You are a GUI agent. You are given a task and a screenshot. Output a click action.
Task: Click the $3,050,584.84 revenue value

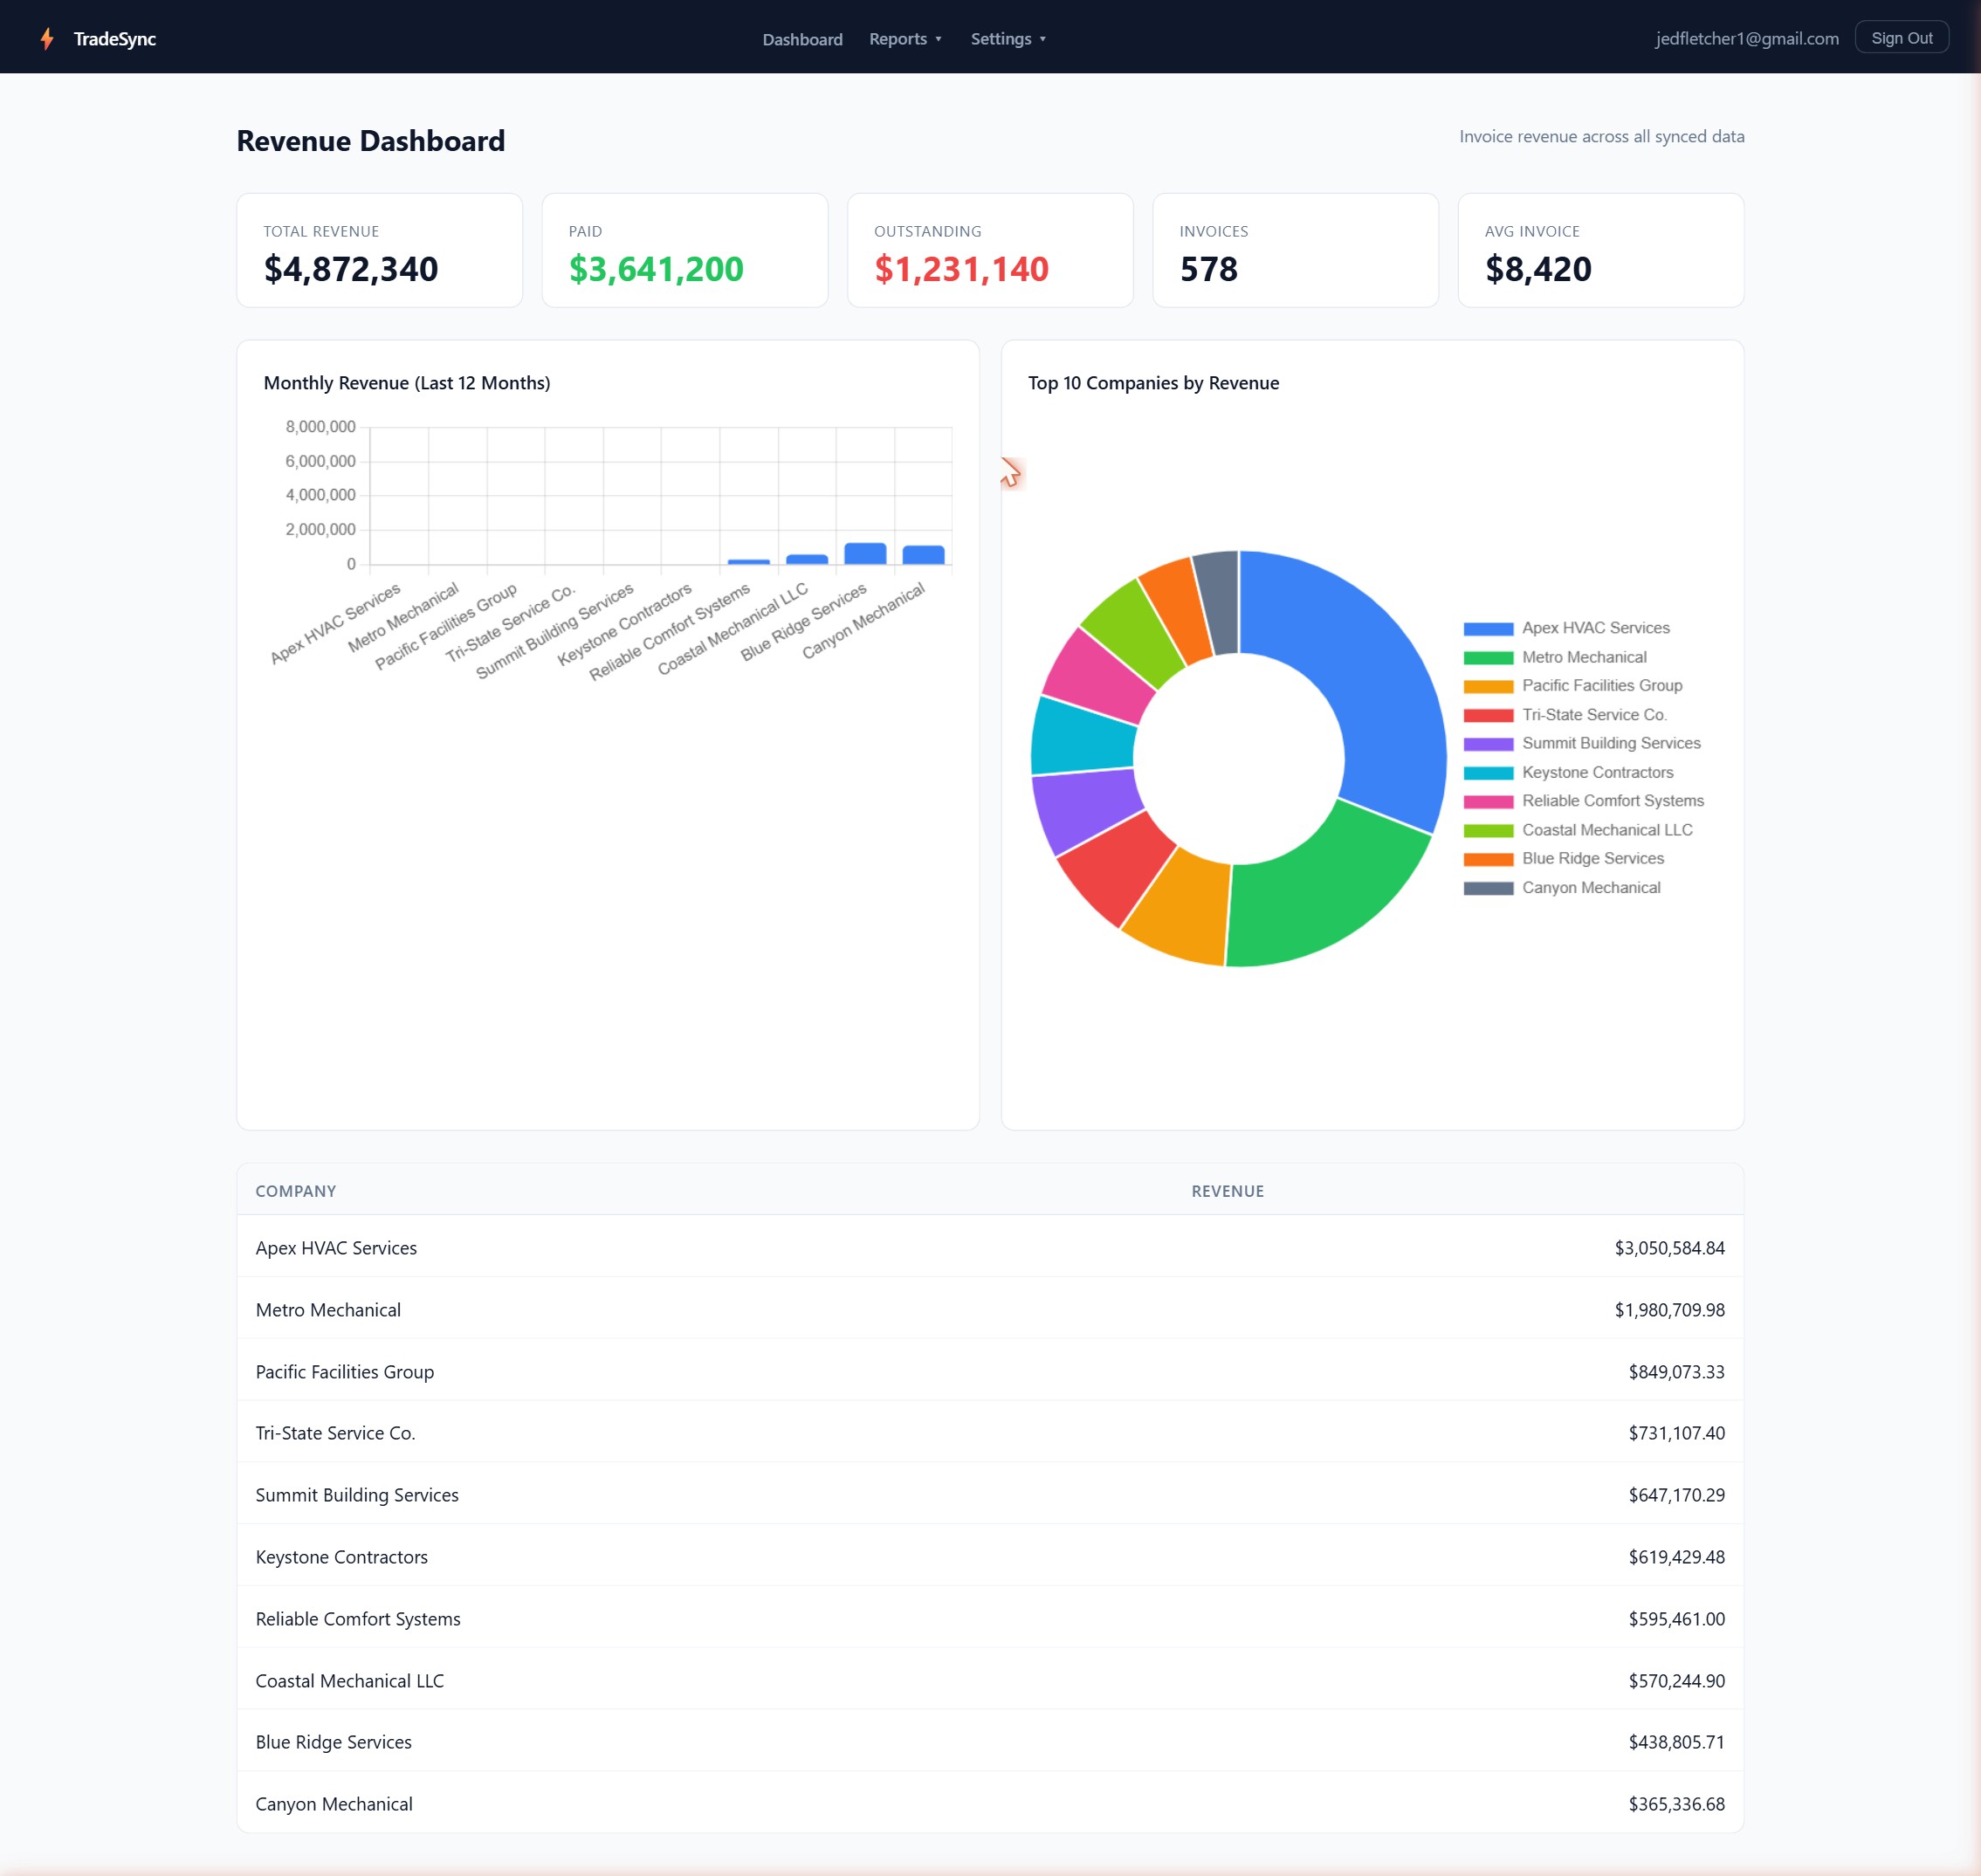coord(1669,1248)
